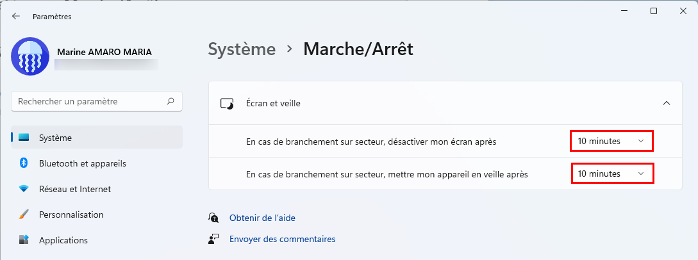
Task: Click the Obtenir de l'aide help icon
Action: 213,218
